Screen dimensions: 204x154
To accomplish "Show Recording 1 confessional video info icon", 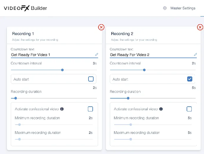I will click(62, 109).
